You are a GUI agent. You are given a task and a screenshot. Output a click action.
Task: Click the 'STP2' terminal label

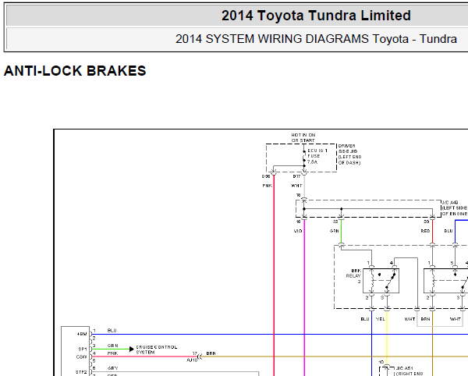tap(81, 372)
